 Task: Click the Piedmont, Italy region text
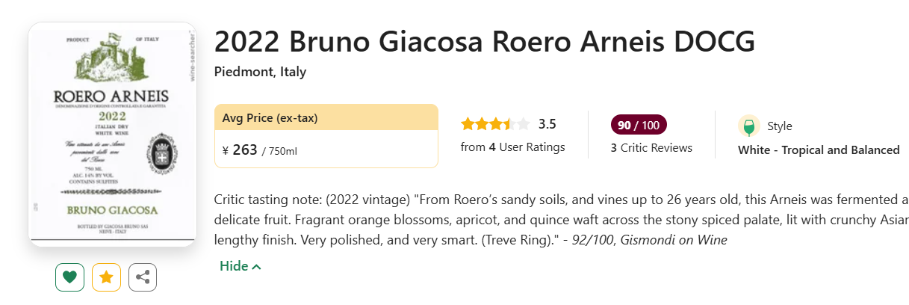pos(260,73)
